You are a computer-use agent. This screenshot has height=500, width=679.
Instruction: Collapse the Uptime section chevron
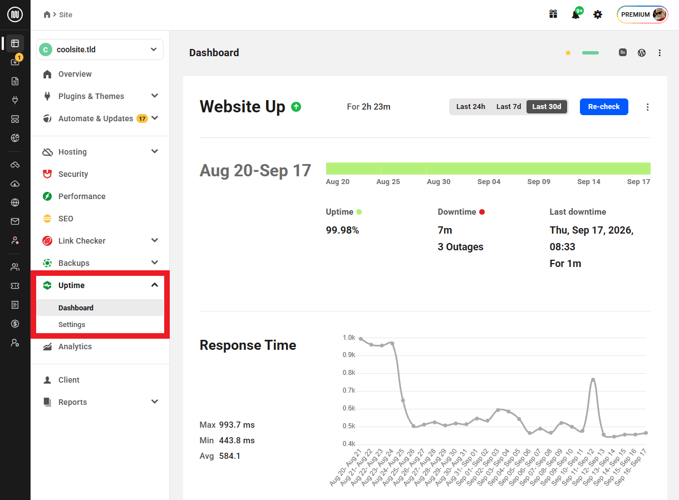(x=155, y=285)
